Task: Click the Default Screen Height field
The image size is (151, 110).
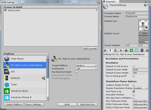Action: point(140,73)
